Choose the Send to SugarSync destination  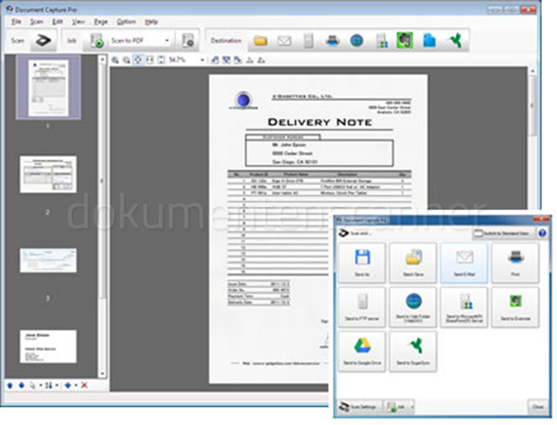tap(413, 350)
